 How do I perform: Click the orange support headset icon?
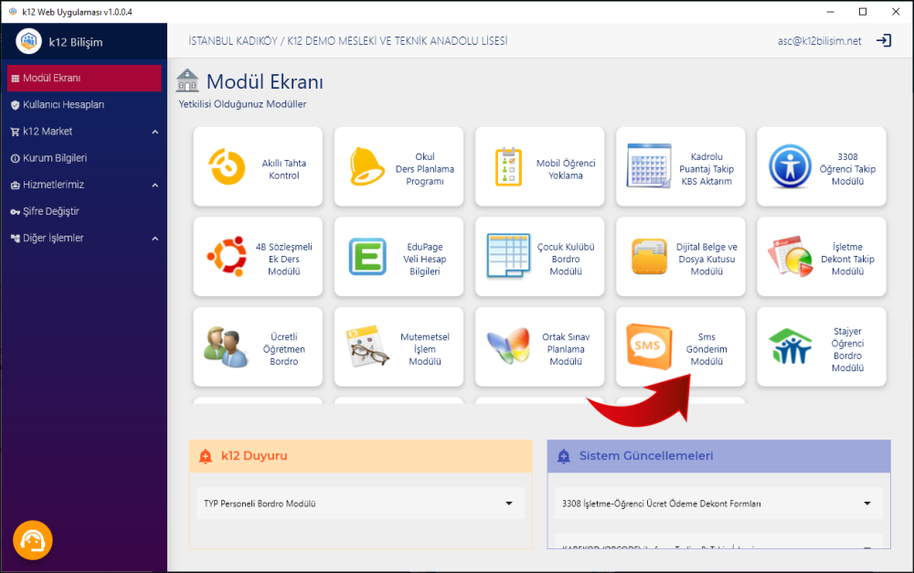[x=33, y=540]
